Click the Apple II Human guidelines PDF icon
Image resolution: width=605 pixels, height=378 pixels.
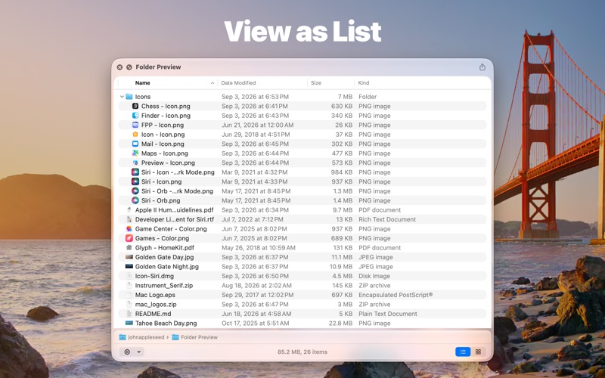129,210
